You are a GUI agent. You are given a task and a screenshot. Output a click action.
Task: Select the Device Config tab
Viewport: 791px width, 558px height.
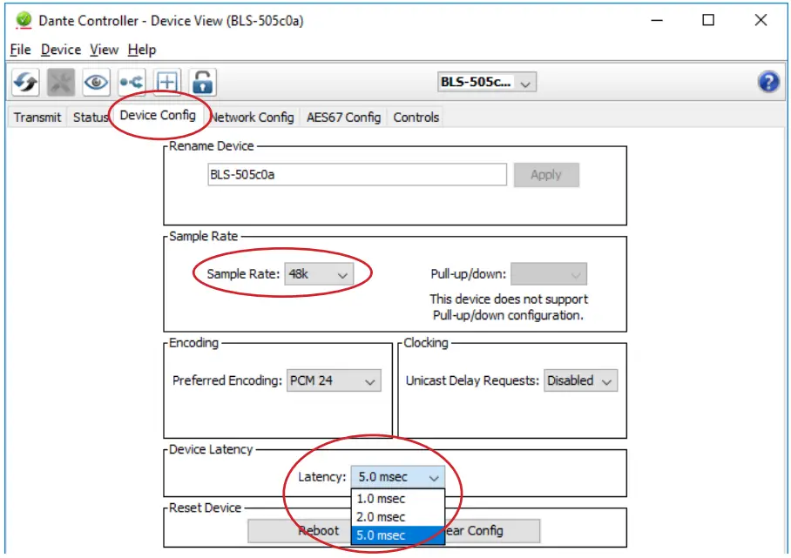158,116
